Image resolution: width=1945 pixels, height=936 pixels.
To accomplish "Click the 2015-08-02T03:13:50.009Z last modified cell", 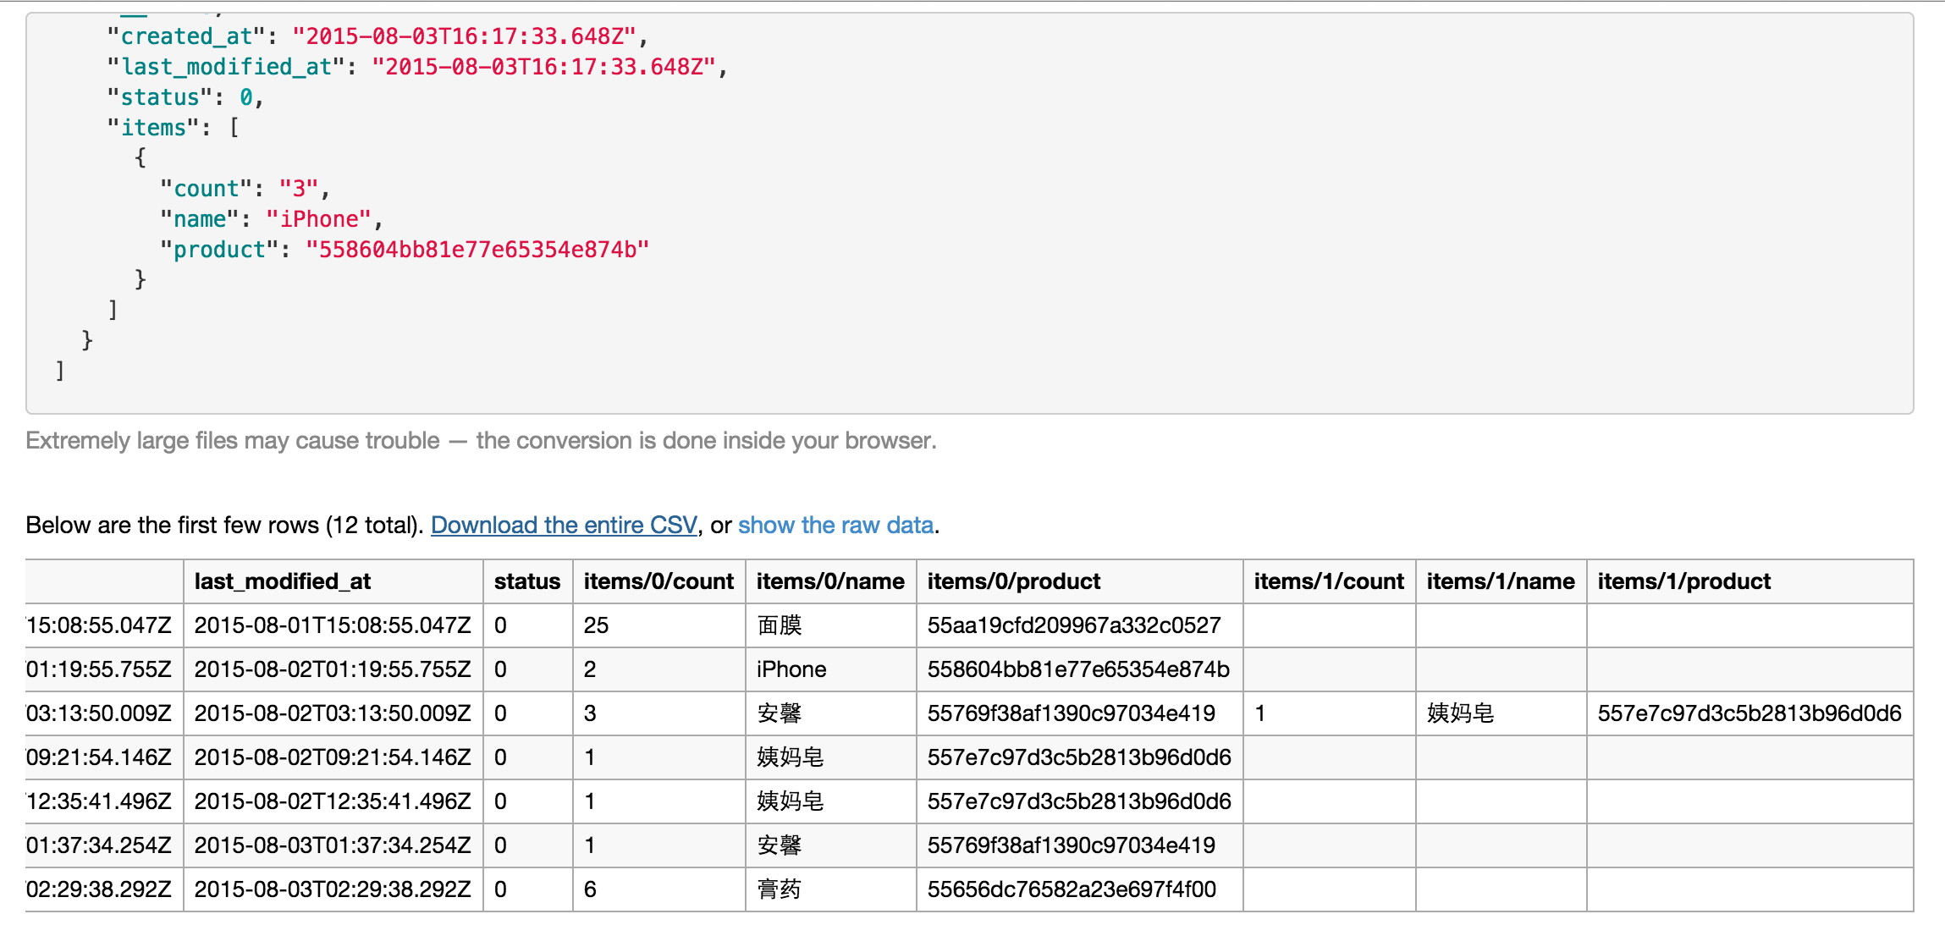I will (332, 713).
